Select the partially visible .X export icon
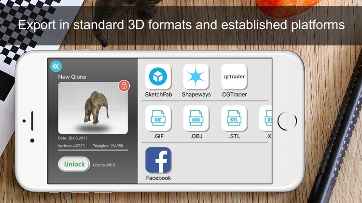Viewport: 362px width, 203px height. point(265,118)
